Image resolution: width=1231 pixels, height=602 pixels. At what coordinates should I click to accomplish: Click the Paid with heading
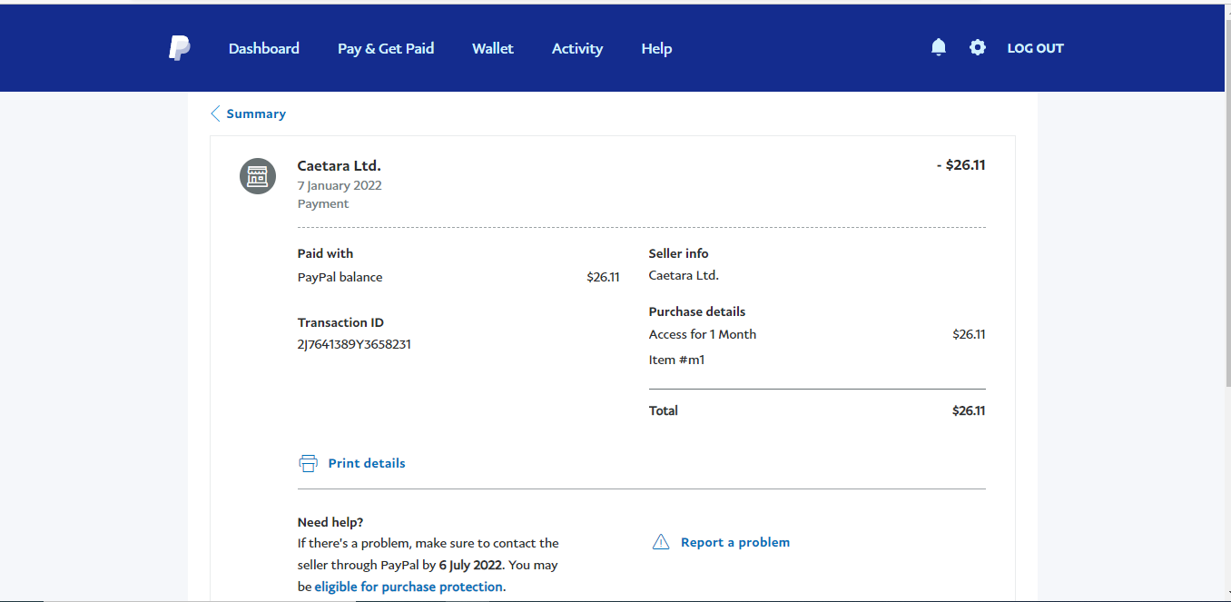tap(326, 253)
